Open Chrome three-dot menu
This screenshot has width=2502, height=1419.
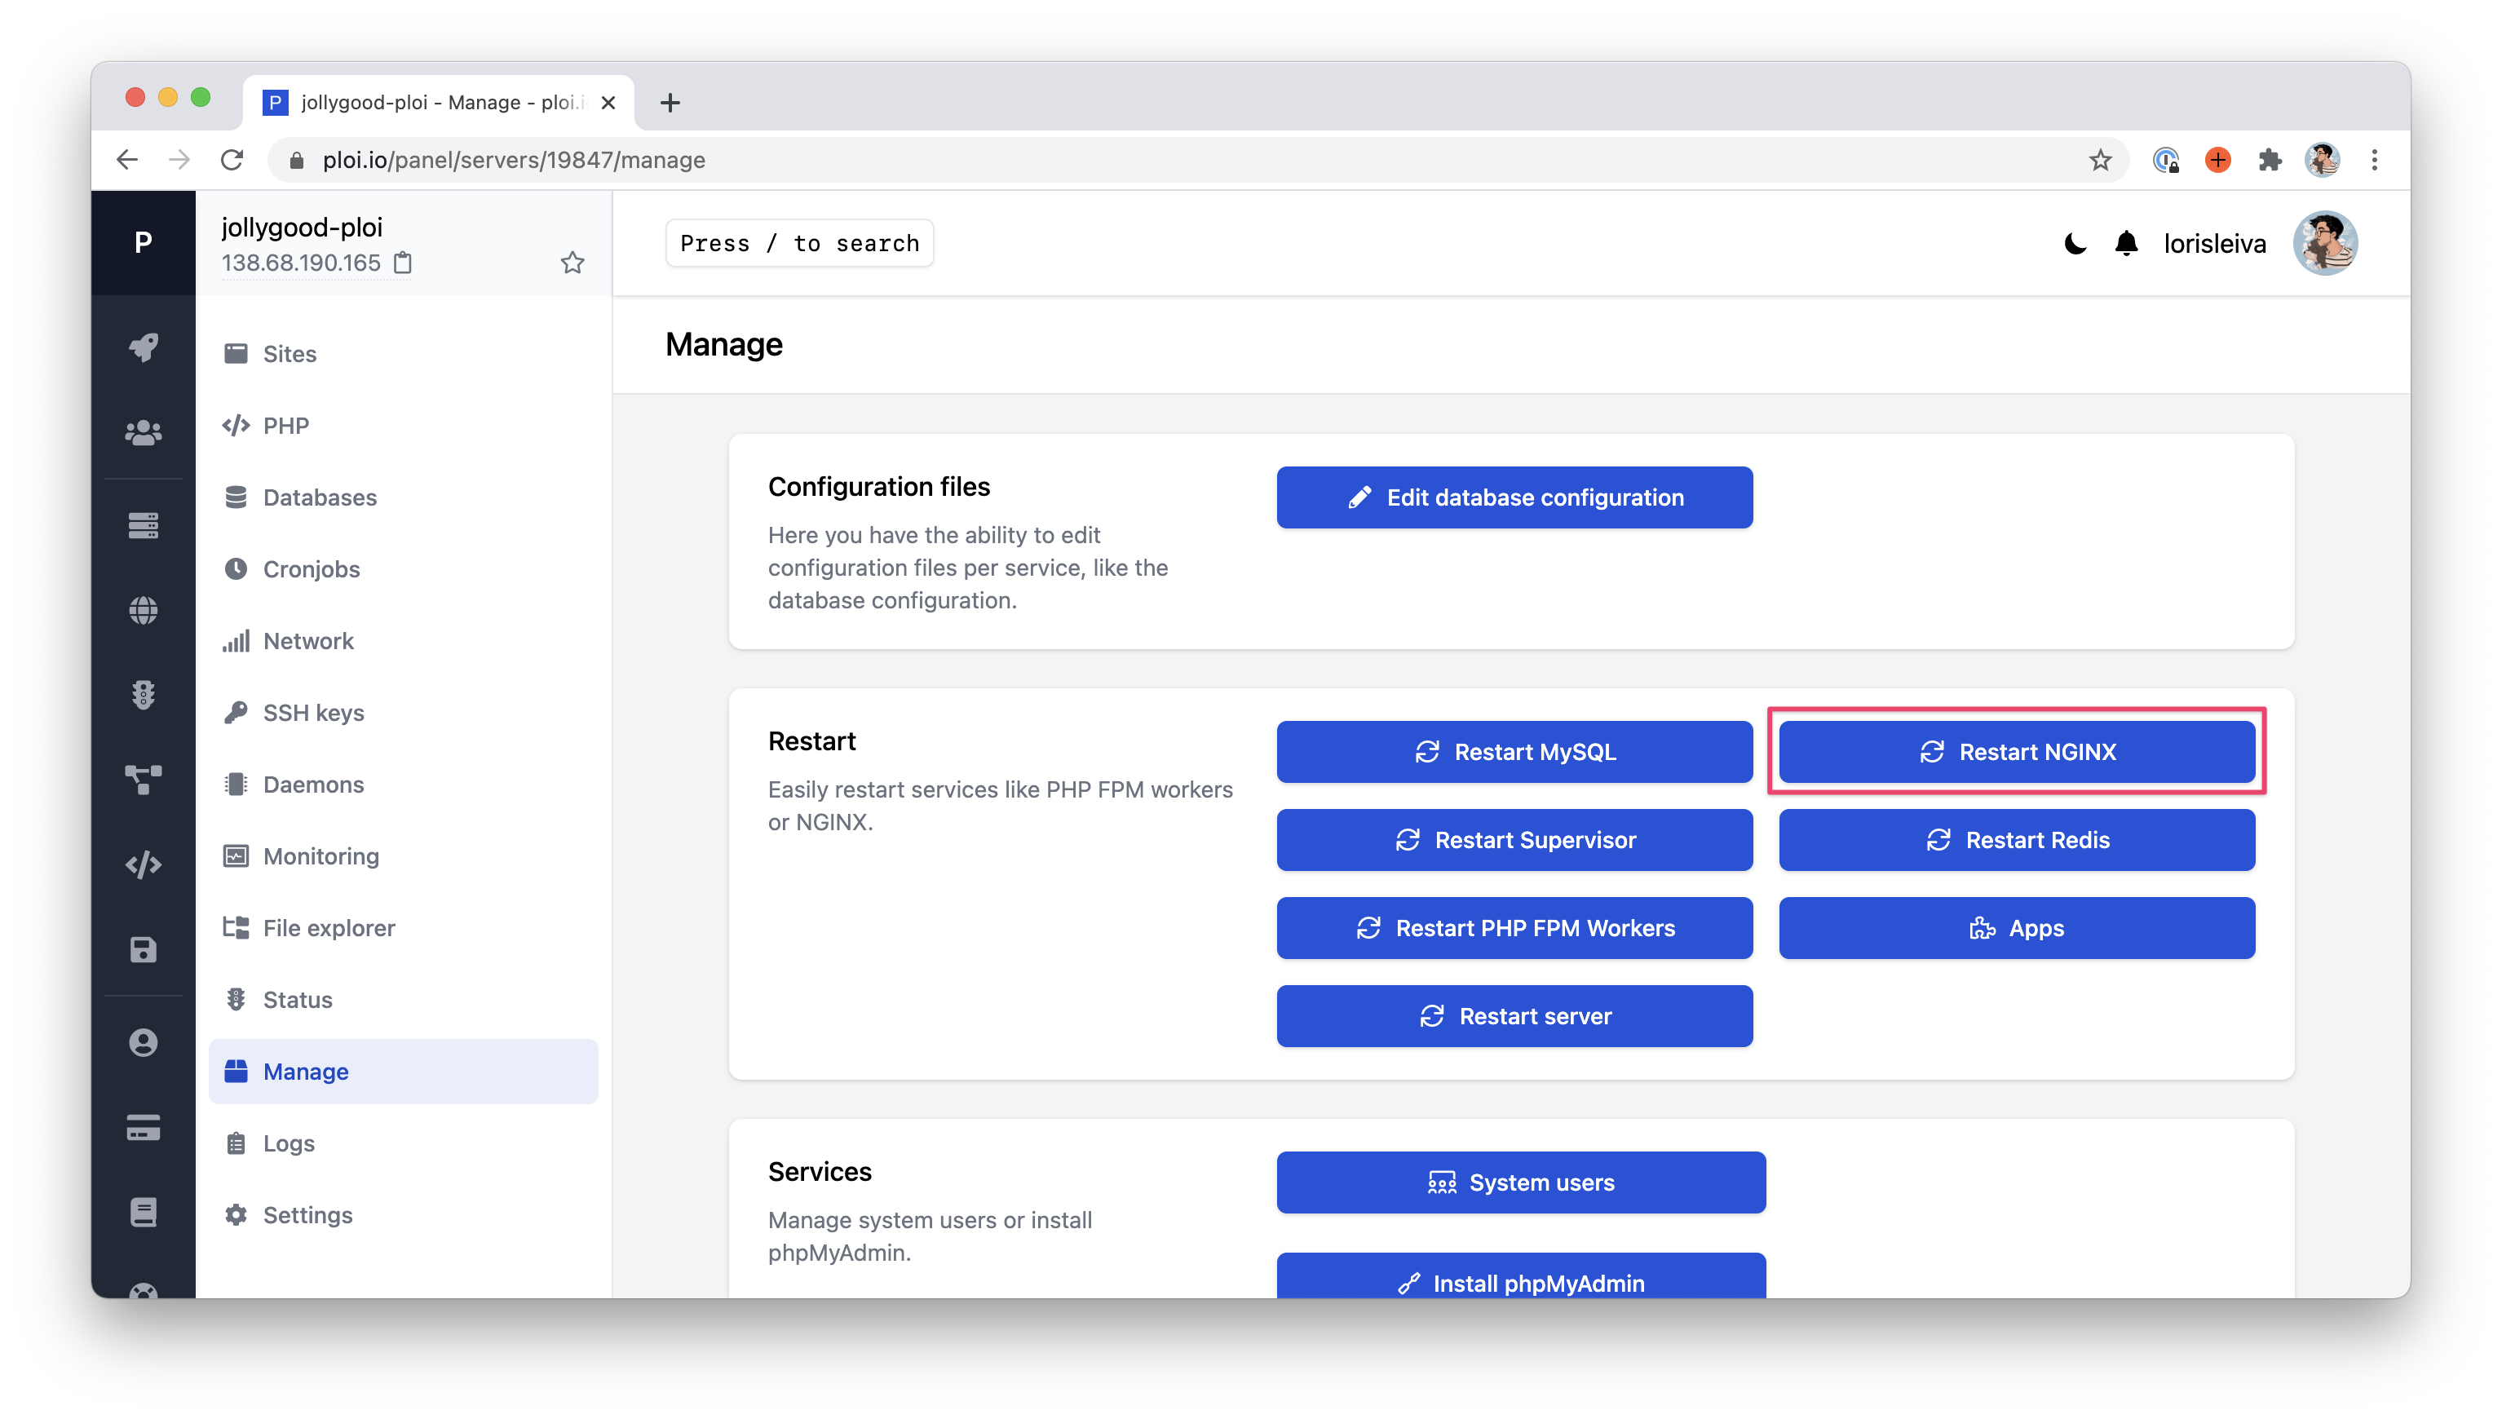coord(2374,160)
